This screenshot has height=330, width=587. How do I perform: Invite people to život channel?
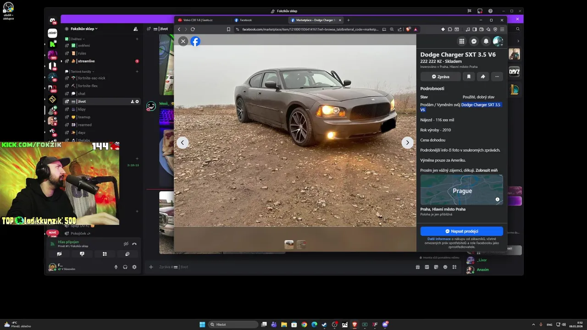[x=132, y=101]
